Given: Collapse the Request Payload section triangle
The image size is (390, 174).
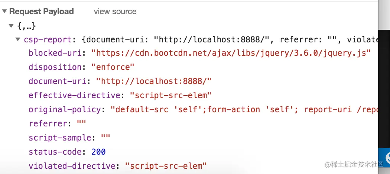Looking at the screenshot, I should pos(4,11).
